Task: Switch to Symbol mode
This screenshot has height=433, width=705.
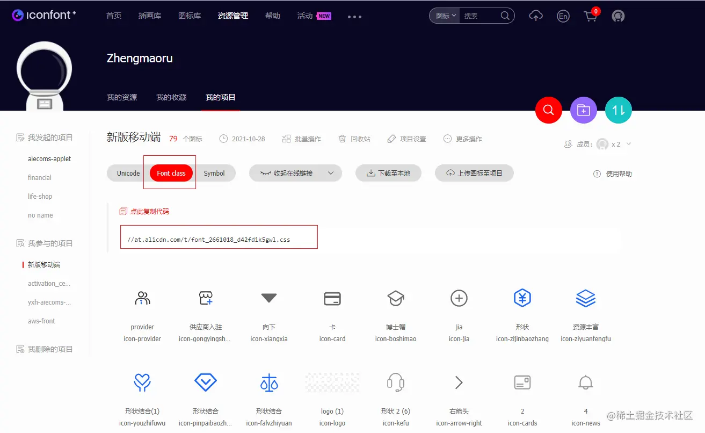Action: coord(214,174)
